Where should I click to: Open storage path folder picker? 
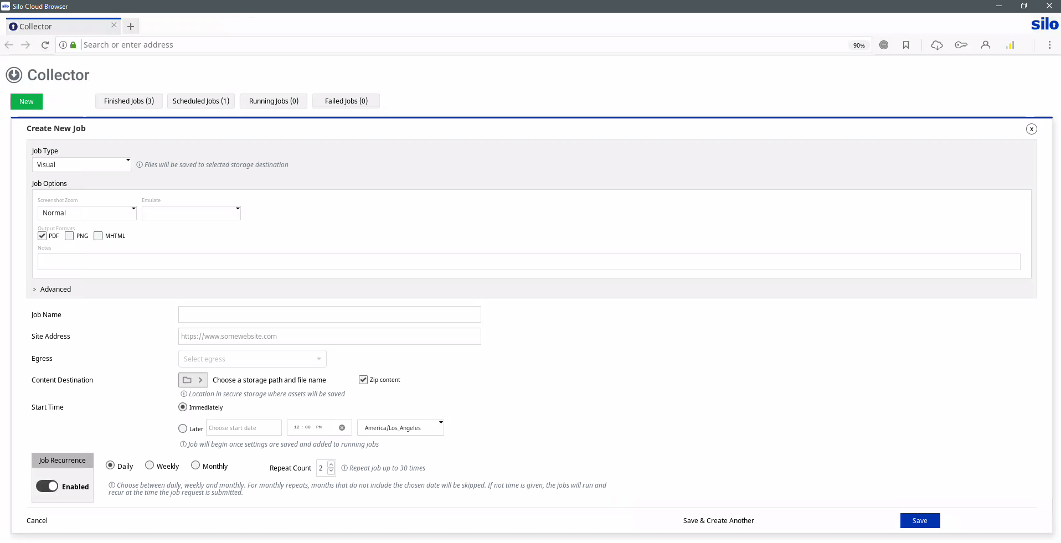193,380
